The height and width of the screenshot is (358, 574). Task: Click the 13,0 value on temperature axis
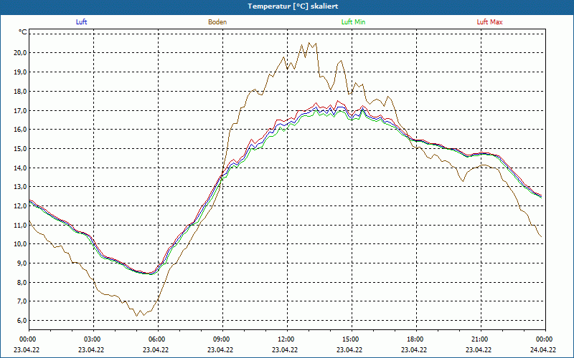[21, 187]
